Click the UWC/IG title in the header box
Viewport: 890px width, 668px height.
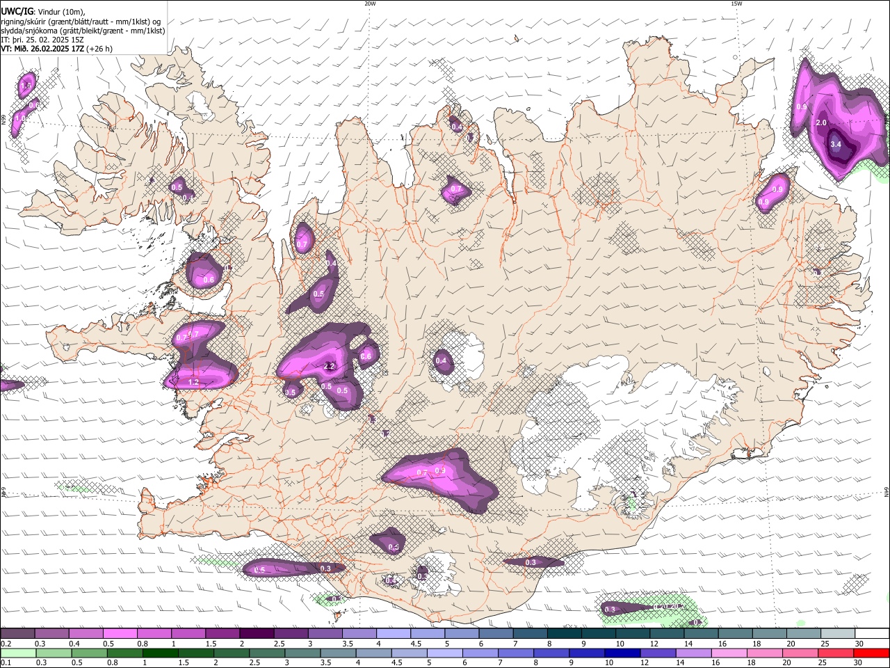pos(17,10)
